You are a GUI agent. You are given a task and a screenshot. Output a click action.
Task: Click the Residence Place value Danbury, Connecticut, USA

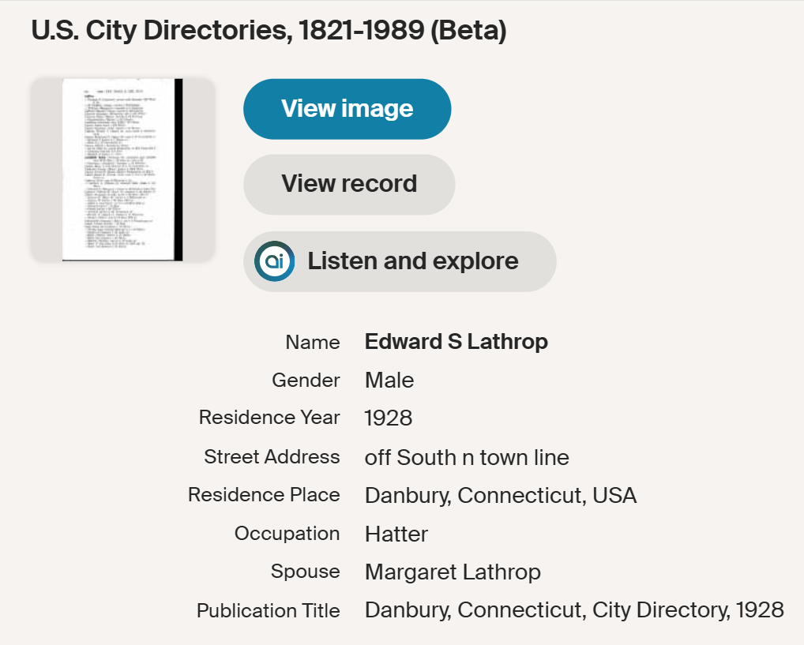pos(501,495)
